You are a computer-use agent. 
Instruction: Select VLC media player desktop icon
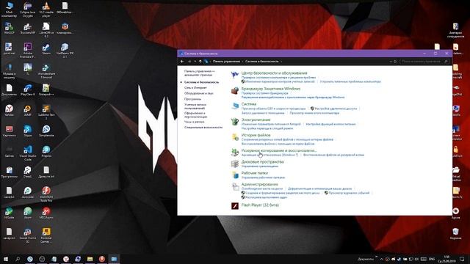pyautogui.click(x=46, y=10)
